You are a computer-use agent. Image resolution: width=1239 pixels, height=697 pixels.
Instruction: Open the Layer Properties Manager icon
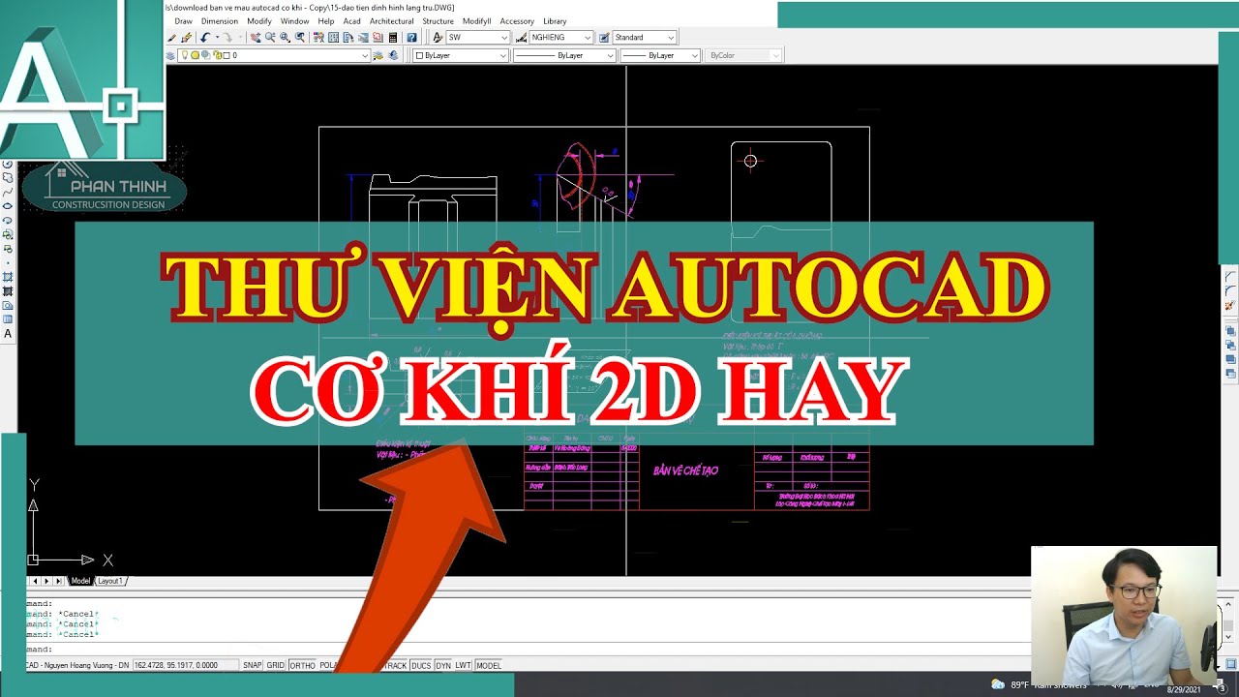170,55
